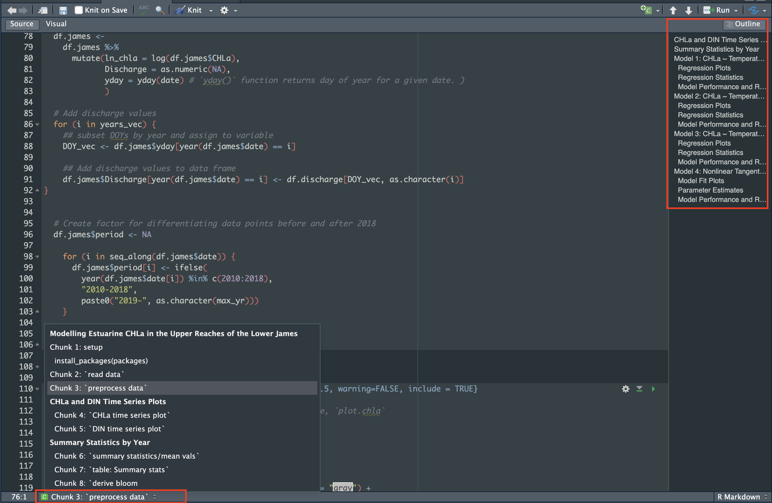The image size is (772, 503).
Task: Enable the Knit on Save checkbox
Action: [78, 10]
